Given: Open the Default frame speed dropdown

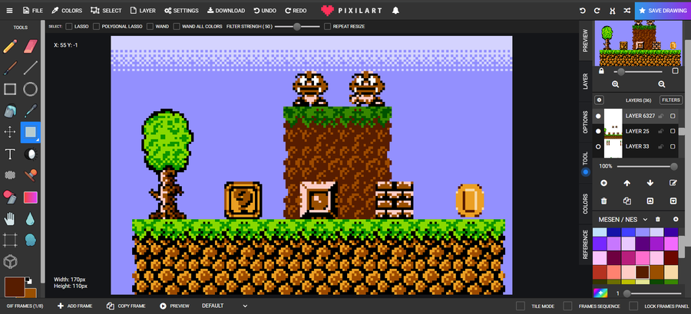Looking at the screenshot, I should [224, 306].
